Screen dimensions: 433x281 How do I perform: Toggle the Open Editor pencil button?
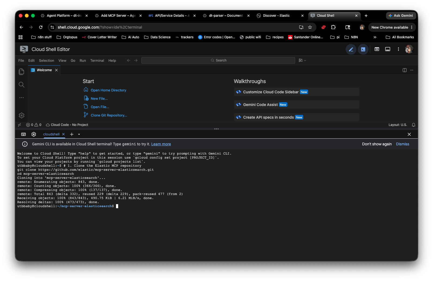pyautogui.click(x=351, y=49)
